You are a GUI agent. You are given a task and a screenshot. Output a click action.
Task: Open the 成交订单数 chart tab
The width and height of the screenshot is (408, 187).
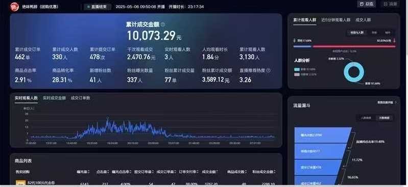pos(80,98)
